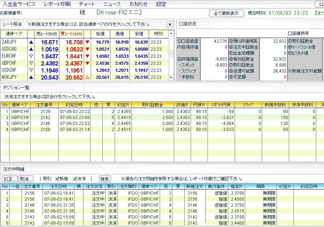Click the スポット円貨 column header
The image size is (324, 227).
(221, 105)
